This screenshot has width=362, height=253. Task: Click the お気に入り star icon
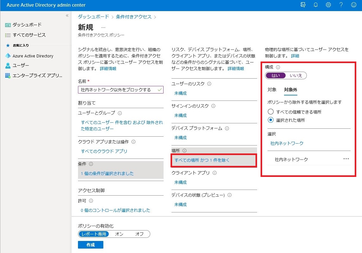point(8,45)
